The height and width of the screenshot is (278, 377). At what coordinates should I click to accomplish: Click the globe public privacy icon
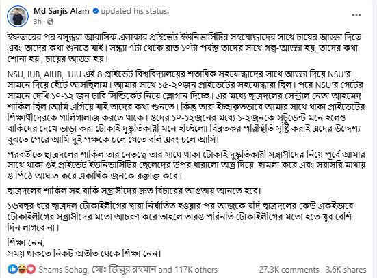pos(50,22)
